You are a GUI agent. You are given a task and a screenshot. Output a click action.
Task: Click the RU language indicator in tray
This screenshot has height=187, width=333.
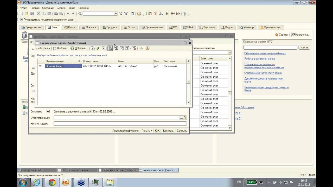[x=239, y=182]
